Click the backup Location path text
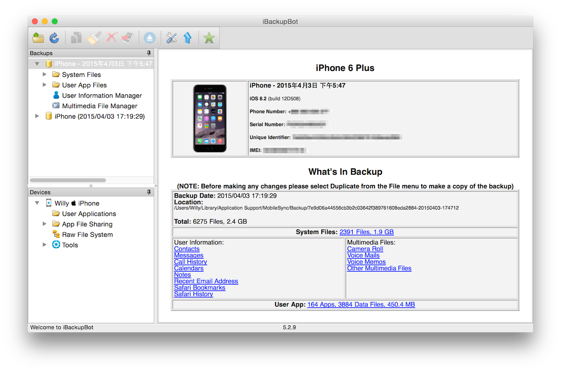The image size is (561, 372). click(x=316, y=208)
